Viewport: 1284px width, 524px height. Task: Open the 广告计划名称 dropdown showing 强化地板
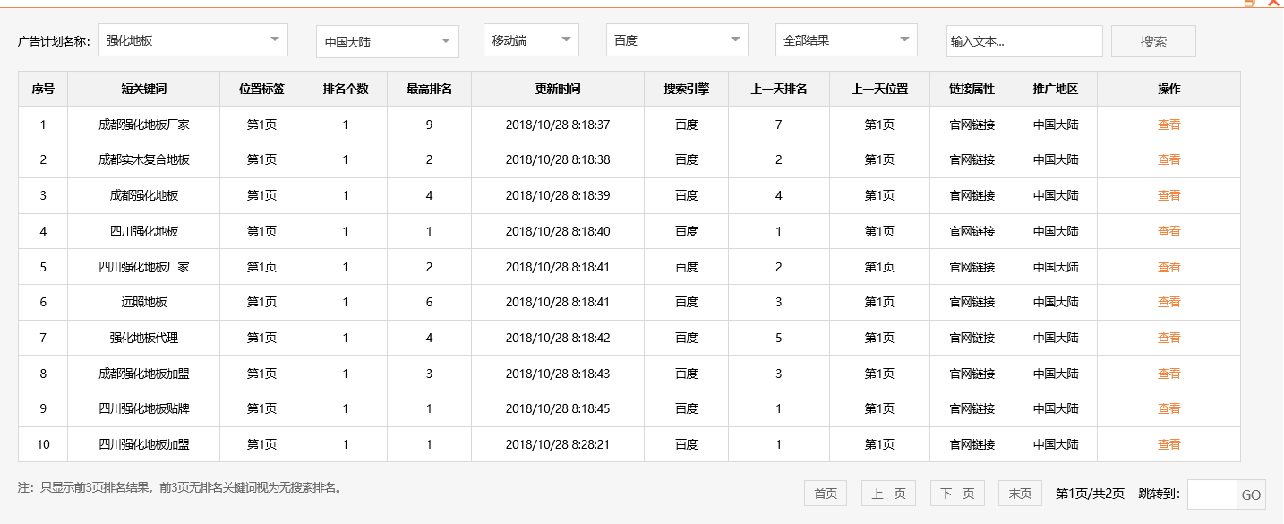point(193,40)
